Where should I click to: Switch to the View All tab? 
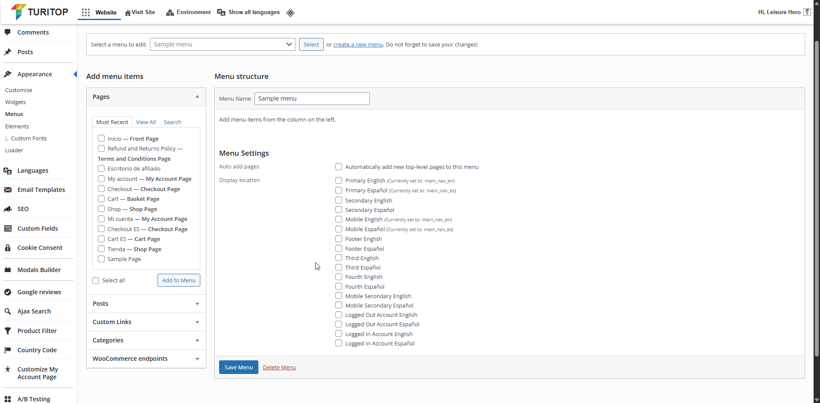pos(146,122)
